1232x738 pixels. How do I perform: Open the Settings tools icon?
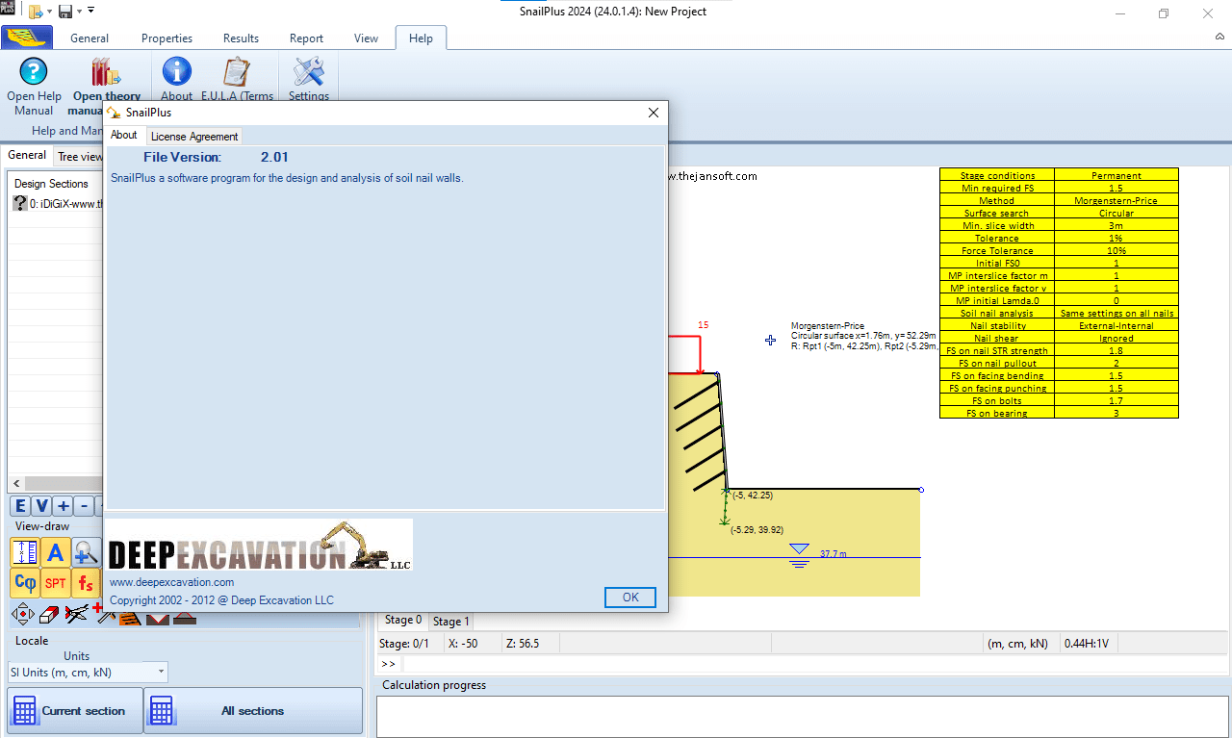(309, 72)
